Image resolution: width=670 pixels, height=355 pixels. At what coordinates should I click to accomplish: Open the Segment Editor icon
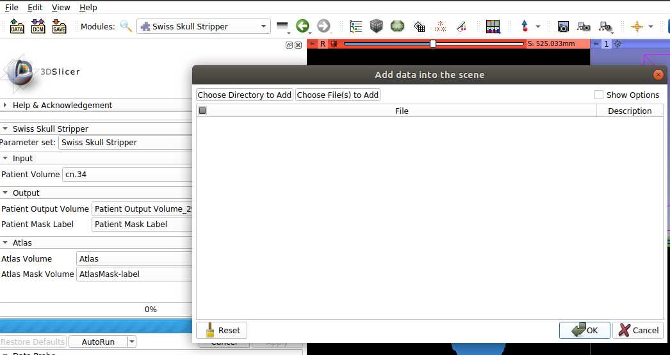461,26
